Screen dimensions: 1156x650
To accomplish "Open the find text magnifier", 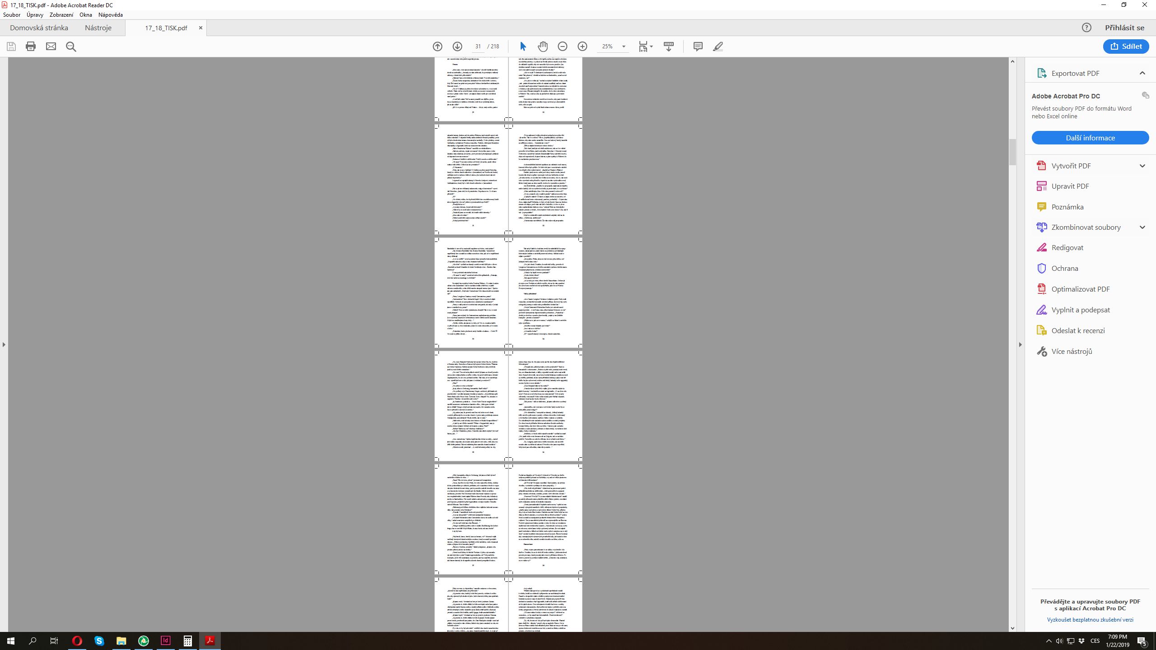I will (x=71, y=46).
